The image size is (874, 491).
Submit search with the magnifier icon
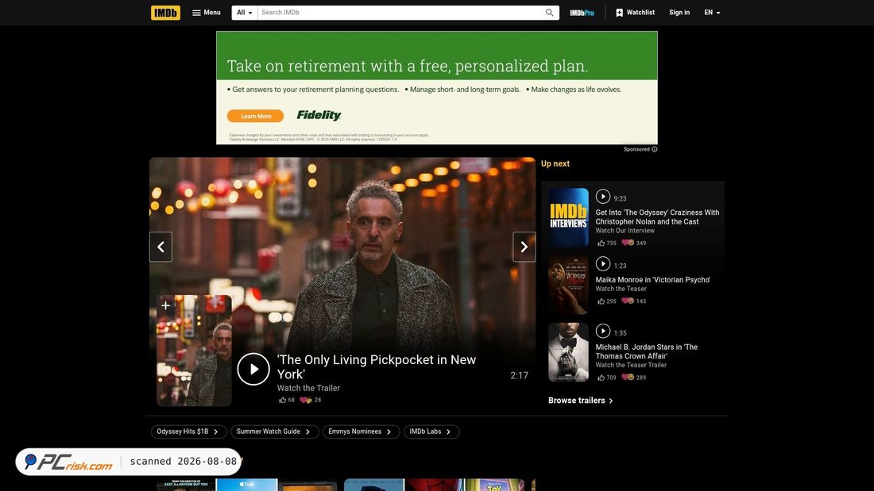pos(550,12)
